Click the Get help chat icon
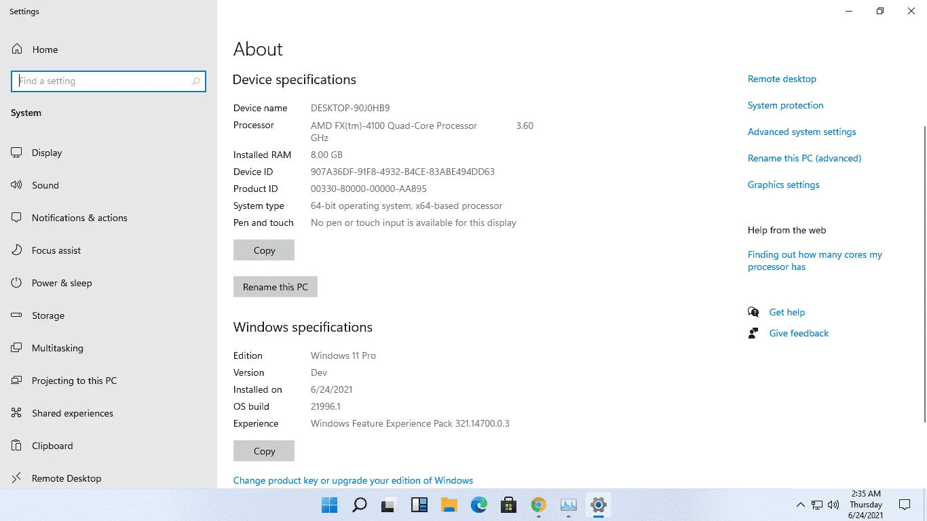 coord(753,312)
